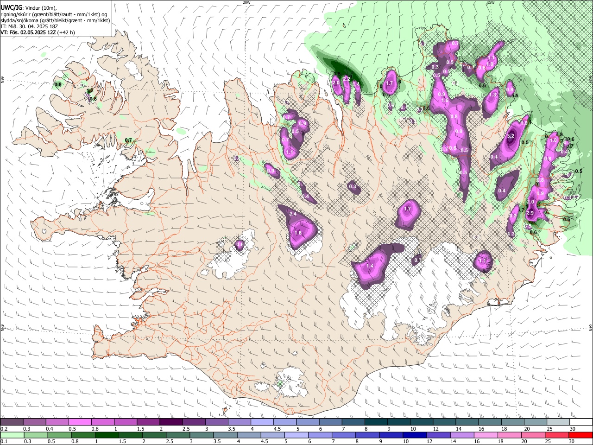Select the '3.2' precipitation value on the map
593x445 pixels.
(x=511, y=136)
